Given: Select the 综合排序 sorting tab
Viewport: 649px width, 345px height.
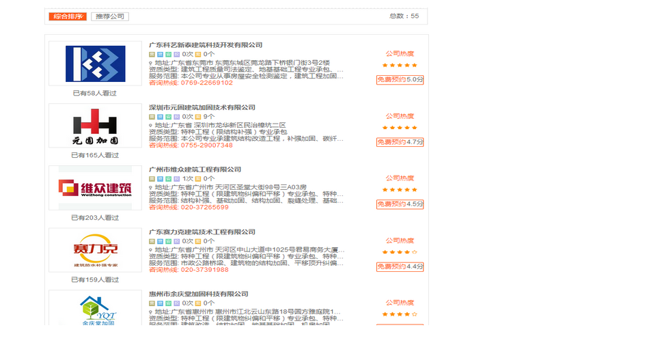Looking at the screenshot, I should (x=68, y=16).
